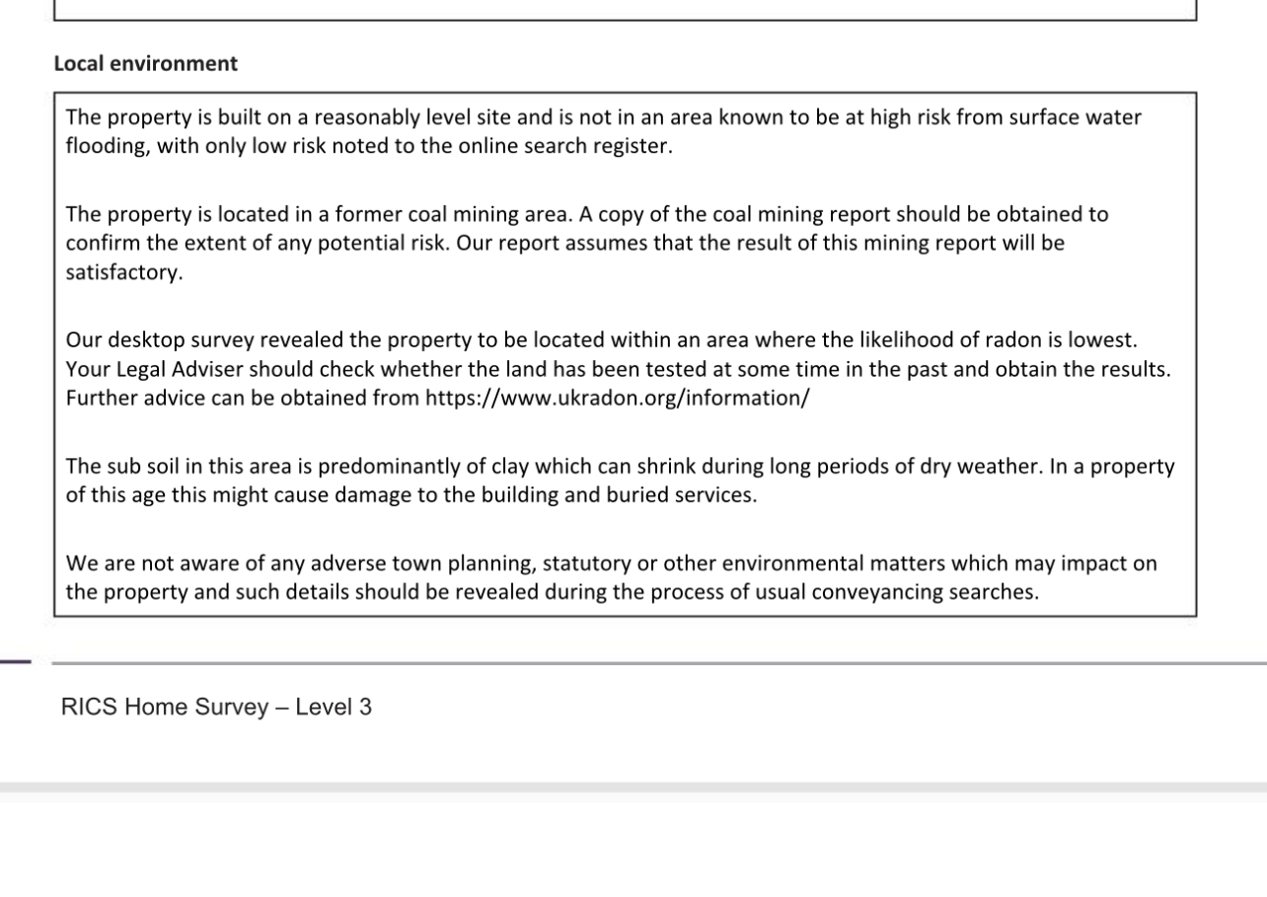
Task: Click the paragraph on adverse town planning
Action: 611,578
